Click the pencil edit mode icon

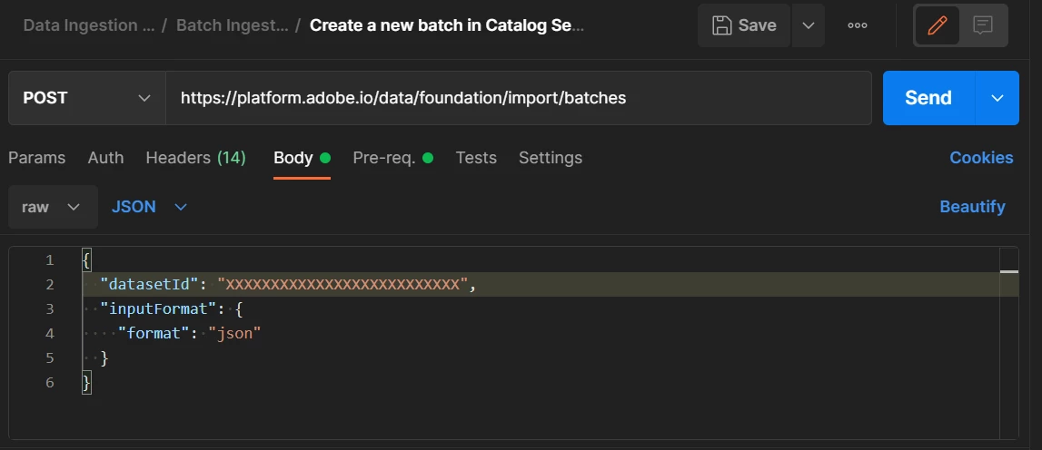pos(937,25)
